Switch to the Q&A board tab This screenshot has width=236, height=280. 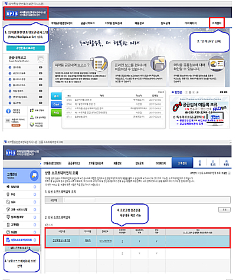click(56, 104)
